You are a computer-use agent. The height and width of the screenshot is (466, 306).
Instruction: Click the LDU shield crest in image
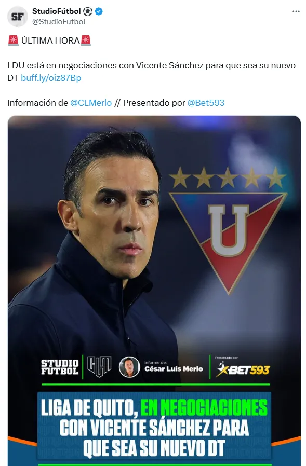(228, 242)
